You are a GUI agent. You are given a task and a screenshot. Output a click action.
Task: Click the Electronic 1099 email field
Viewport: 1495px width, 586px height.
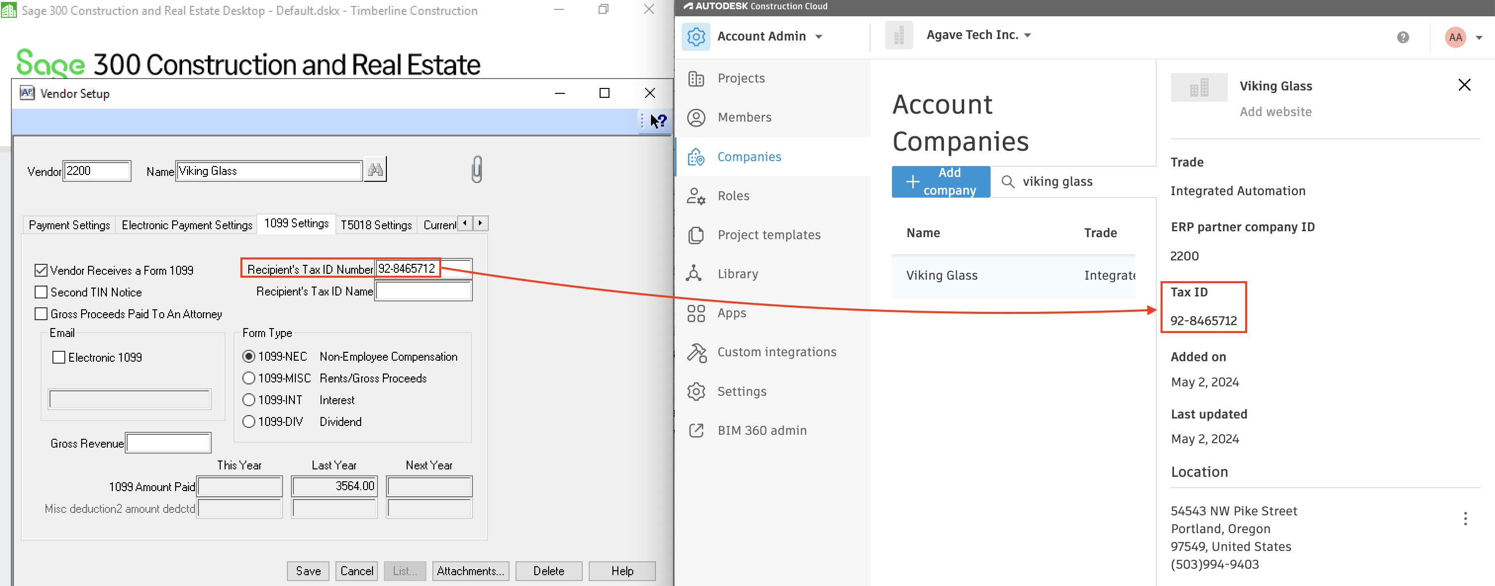click(130, 399)
